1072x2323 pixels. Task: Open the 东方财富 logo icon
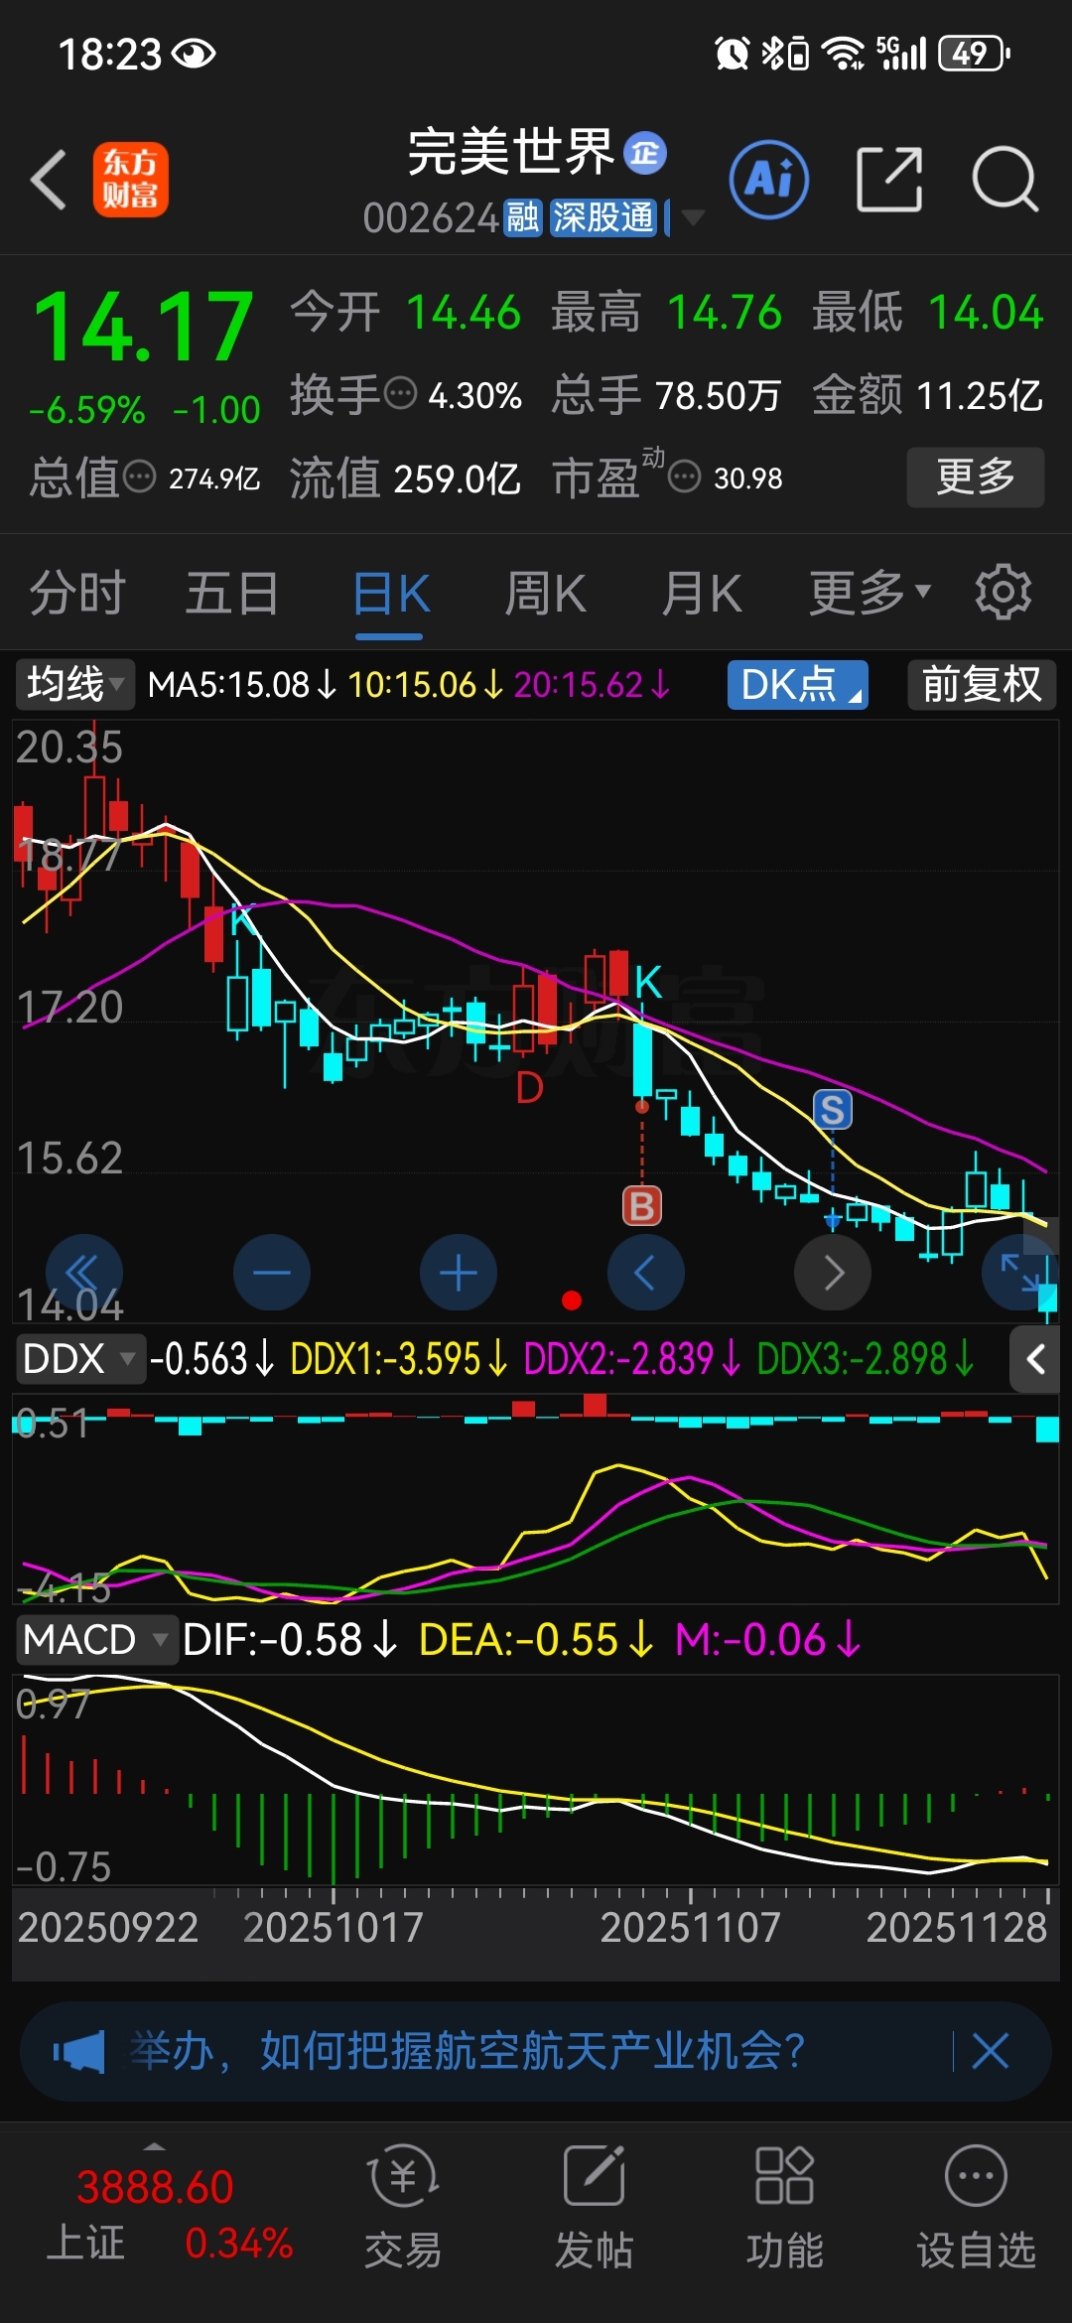pos(130,180)
